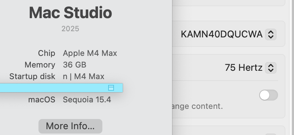Select the Apple M4 Max chip value

coord(90,53)
